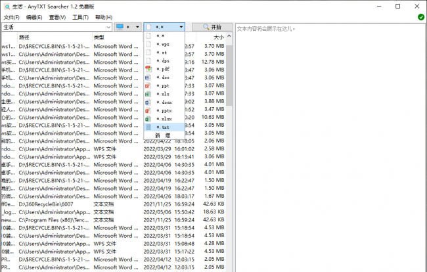Image resolution: width=427 pixels, height=272 pixels.
Task: Select the 2.58 MB file size cell
Action: [214, 148]
